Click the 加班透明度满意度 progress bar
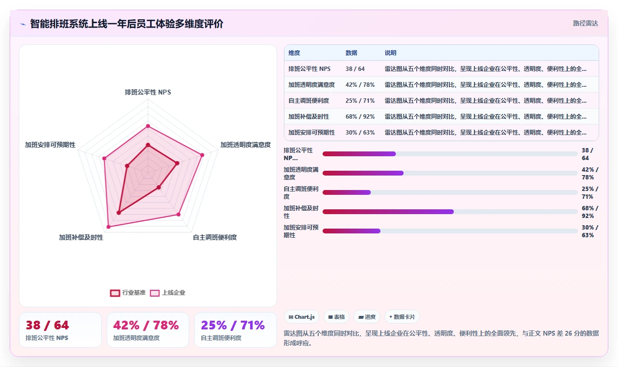 coord(450,173)
